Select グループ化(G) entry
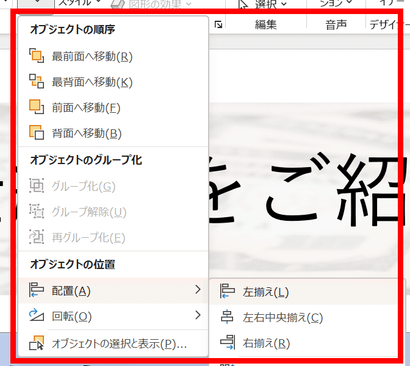This screenshot has height=366, width=410. click(x=113, y=186)
